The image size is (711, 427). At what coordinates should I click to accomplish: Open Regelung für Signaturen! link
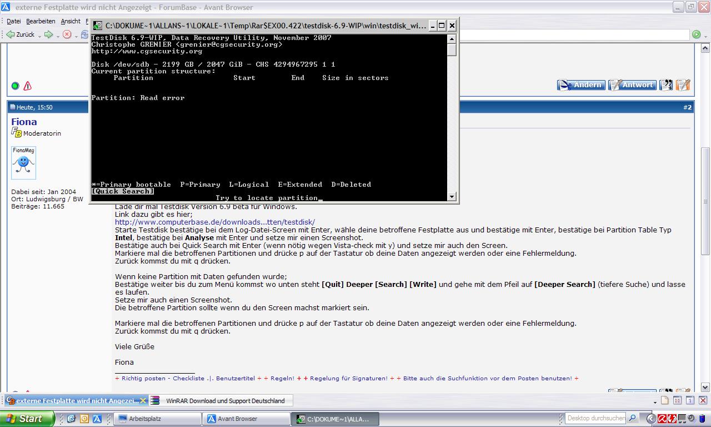click(x=348, y=378)
